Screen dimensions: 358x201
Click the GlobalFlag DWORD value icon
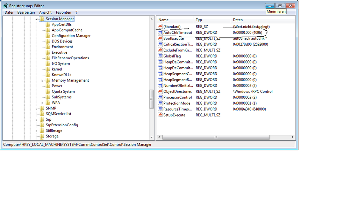[x=160, y=56]
